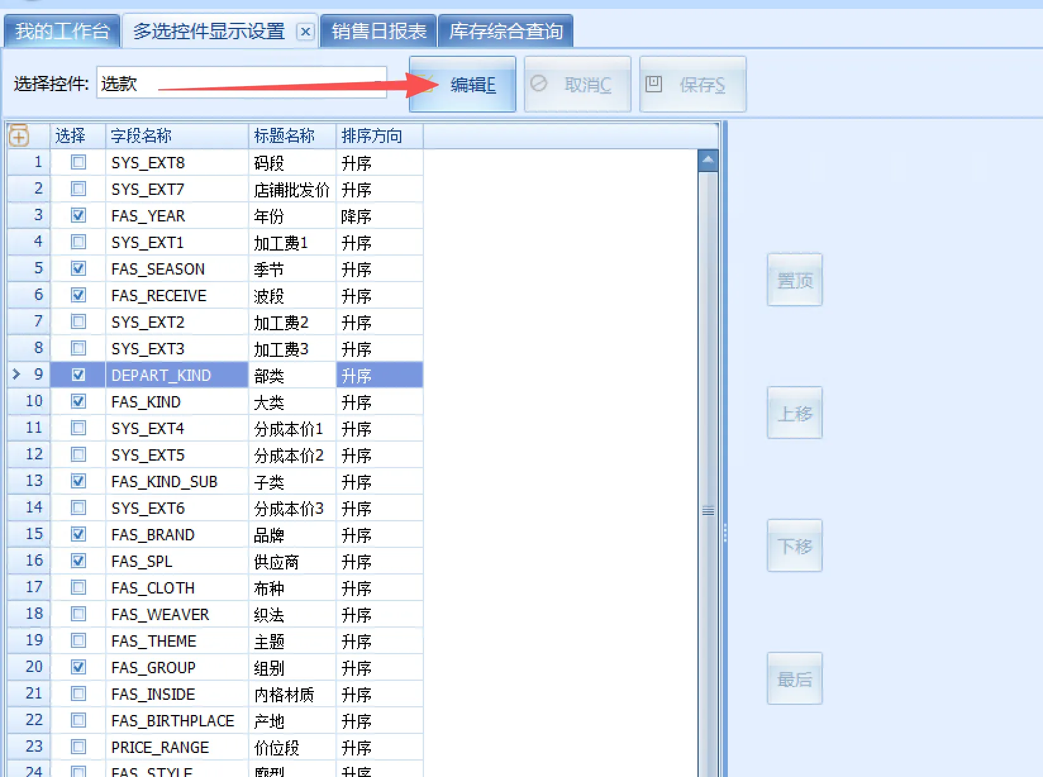Click the 置顶 button to move row to top
Viewport: 1043px width, 777px height.
click(x=794, y=280)
